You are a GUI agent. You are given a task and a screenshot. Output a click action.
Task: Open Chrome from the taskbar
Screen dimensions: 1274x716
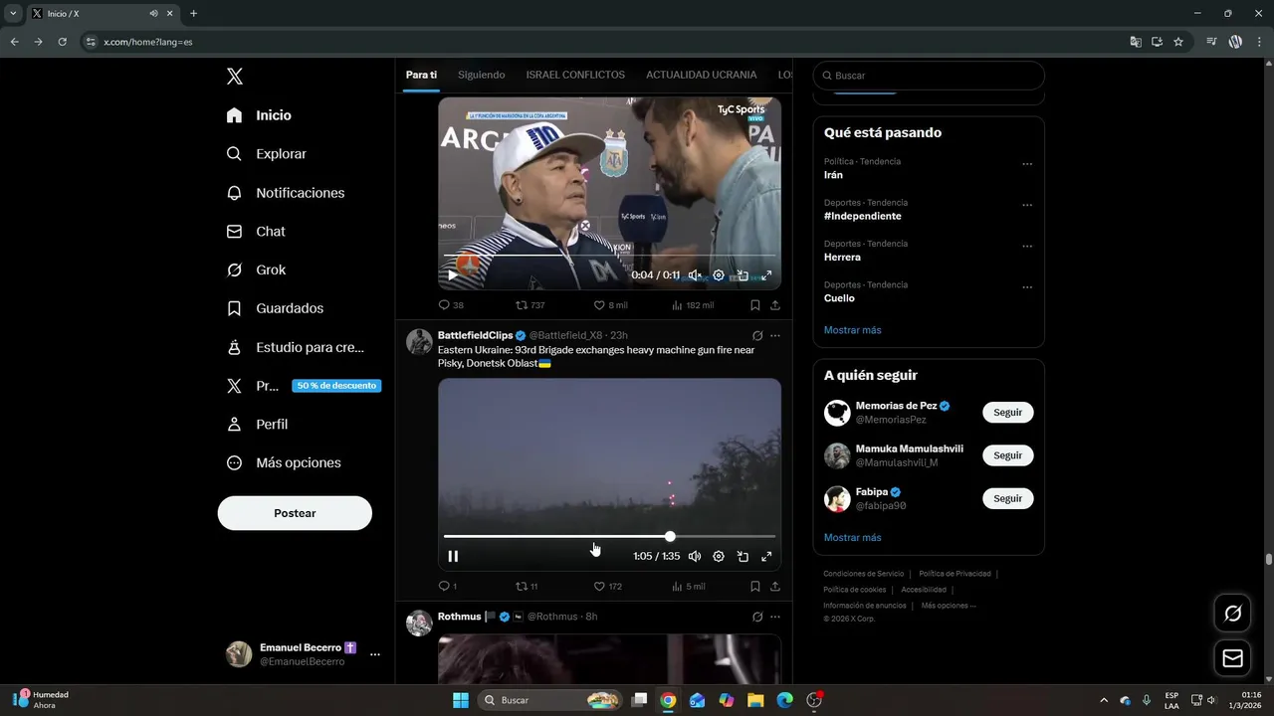click(668, 700)
